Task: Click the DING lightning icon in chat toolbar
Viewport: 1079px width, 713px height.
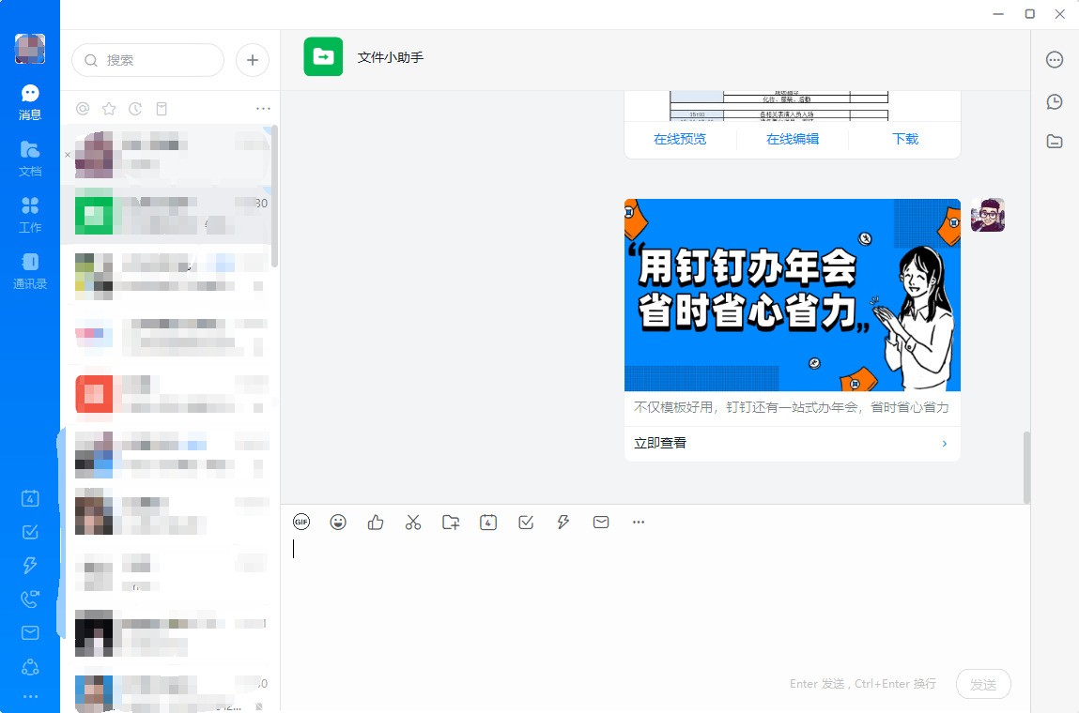Action: click(x=563, y=522)
